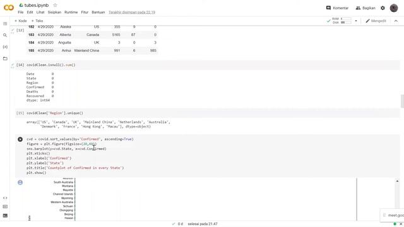Click the Anguilla table cell
Screen dimensions: 404x227
point(64,42)
